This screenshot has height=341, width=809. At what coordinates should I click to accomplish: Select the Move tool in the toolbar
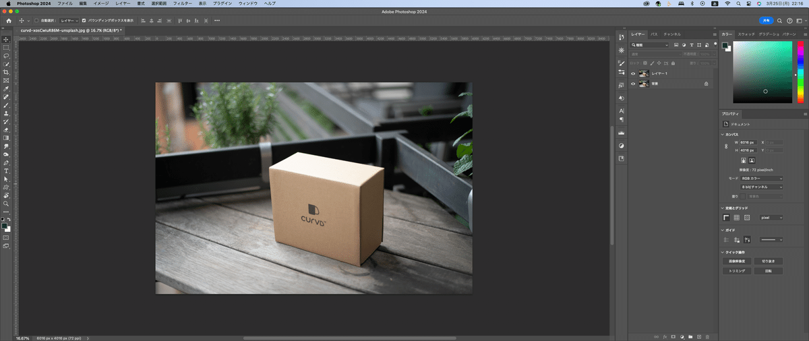click(6, 39)
